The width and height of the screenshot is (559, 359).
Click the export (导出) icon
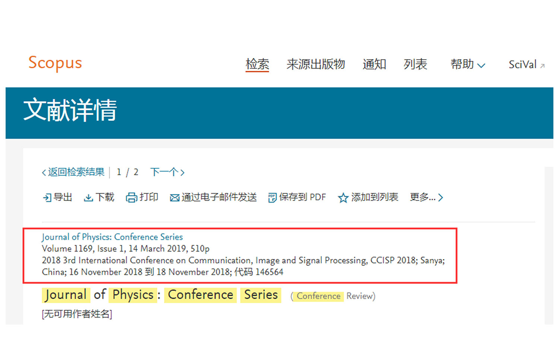click(47, 198)
